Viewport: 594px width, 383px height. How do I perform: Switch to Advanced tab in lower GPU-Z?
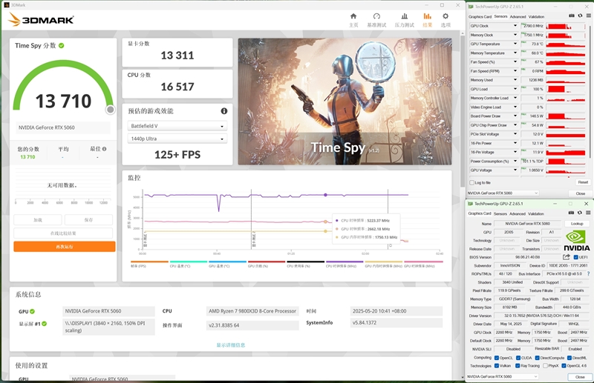pyautogui.click(x=517, y=213)
